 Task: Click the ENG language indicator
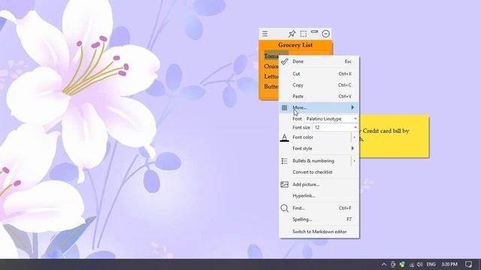coord(431,264)
